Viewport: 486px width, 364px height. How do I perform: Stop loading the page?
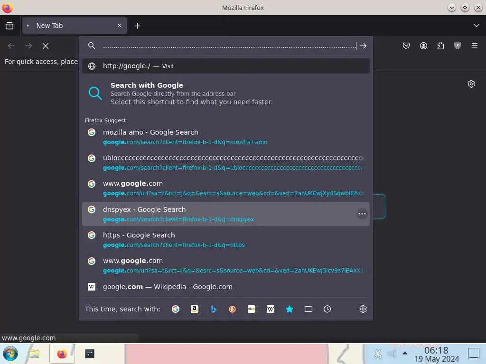(46, 46)
